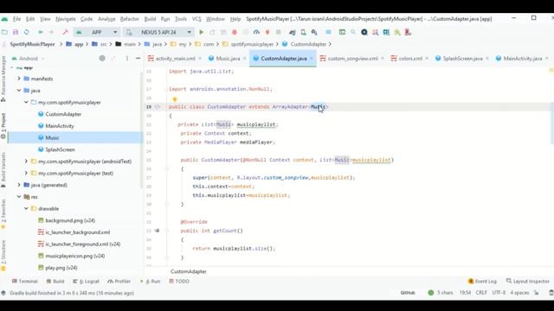The height and width of the screenshot is (311, 554).
Task: Expand the java (generated) folder
Action: tap(19, 185)
